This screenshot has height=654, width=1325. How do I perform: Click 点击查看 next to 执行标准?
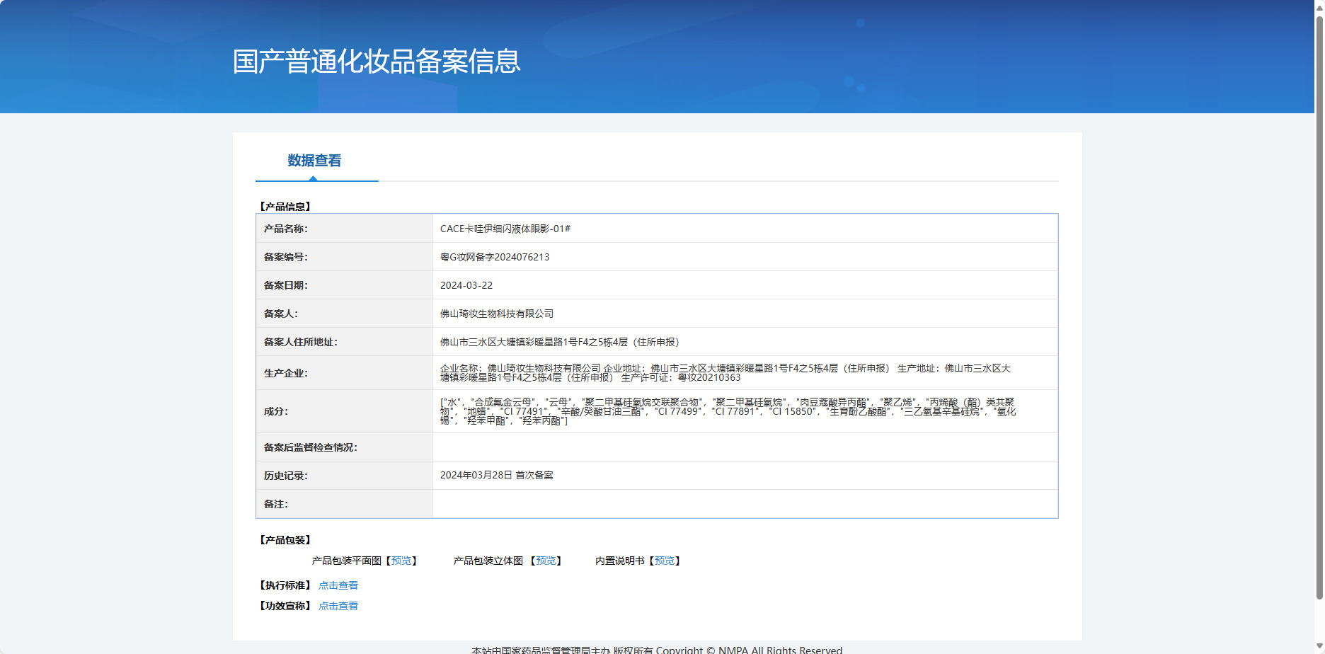338,585
